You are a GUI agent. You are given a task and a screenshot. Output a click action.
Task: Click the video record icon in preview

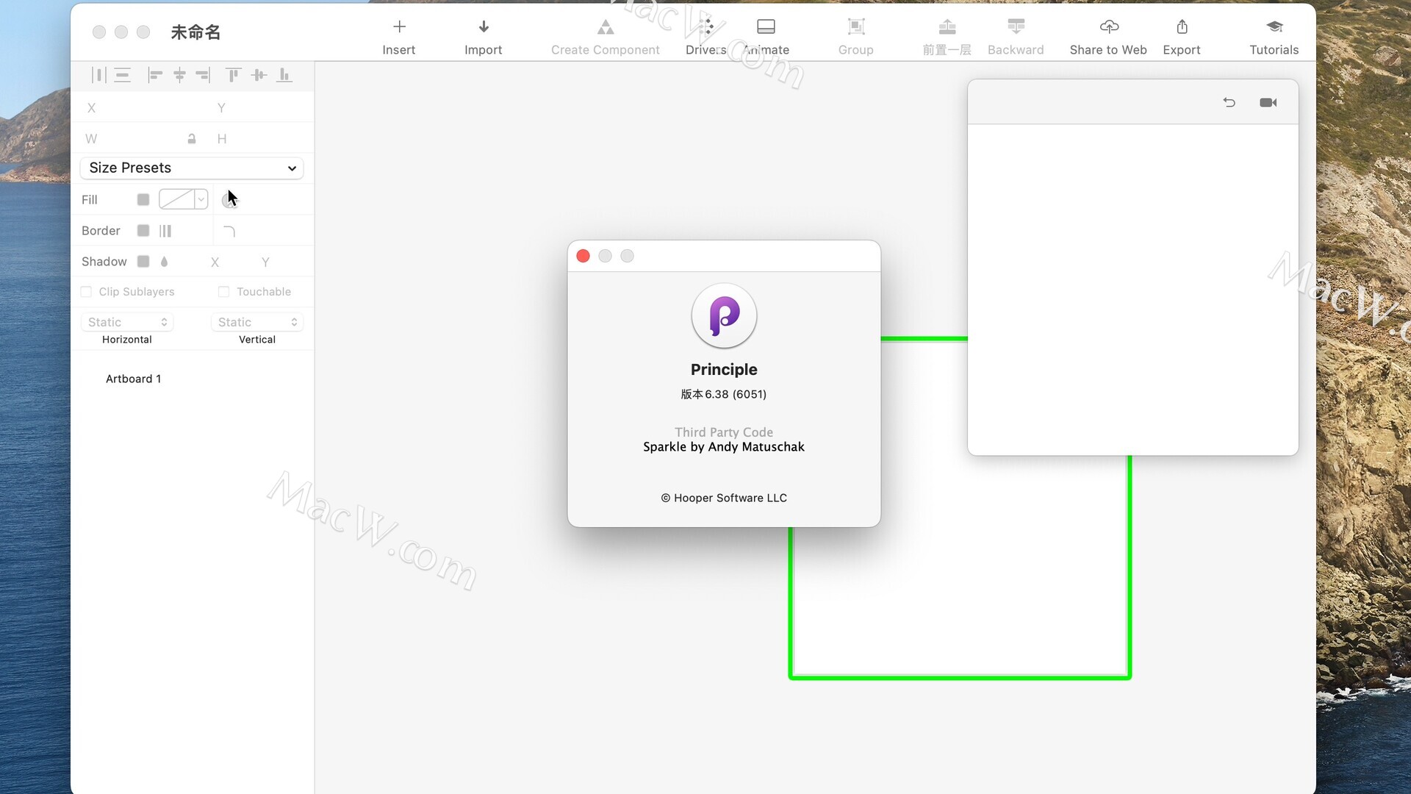click(1268, 102)
